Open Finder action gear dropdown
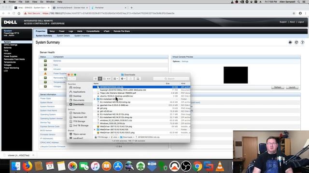Viewport: 309px width, 173px height. tap(123, 79)
